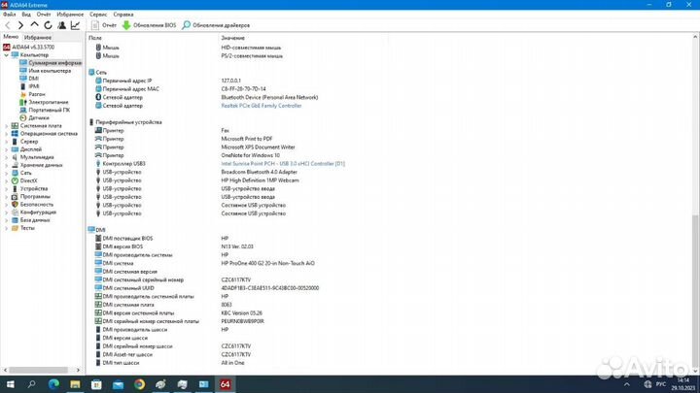Image resolution: width=700 pixels, height=393 pixels.
Task: Select the DMI версия BIOS row
Action: (174, 246)
